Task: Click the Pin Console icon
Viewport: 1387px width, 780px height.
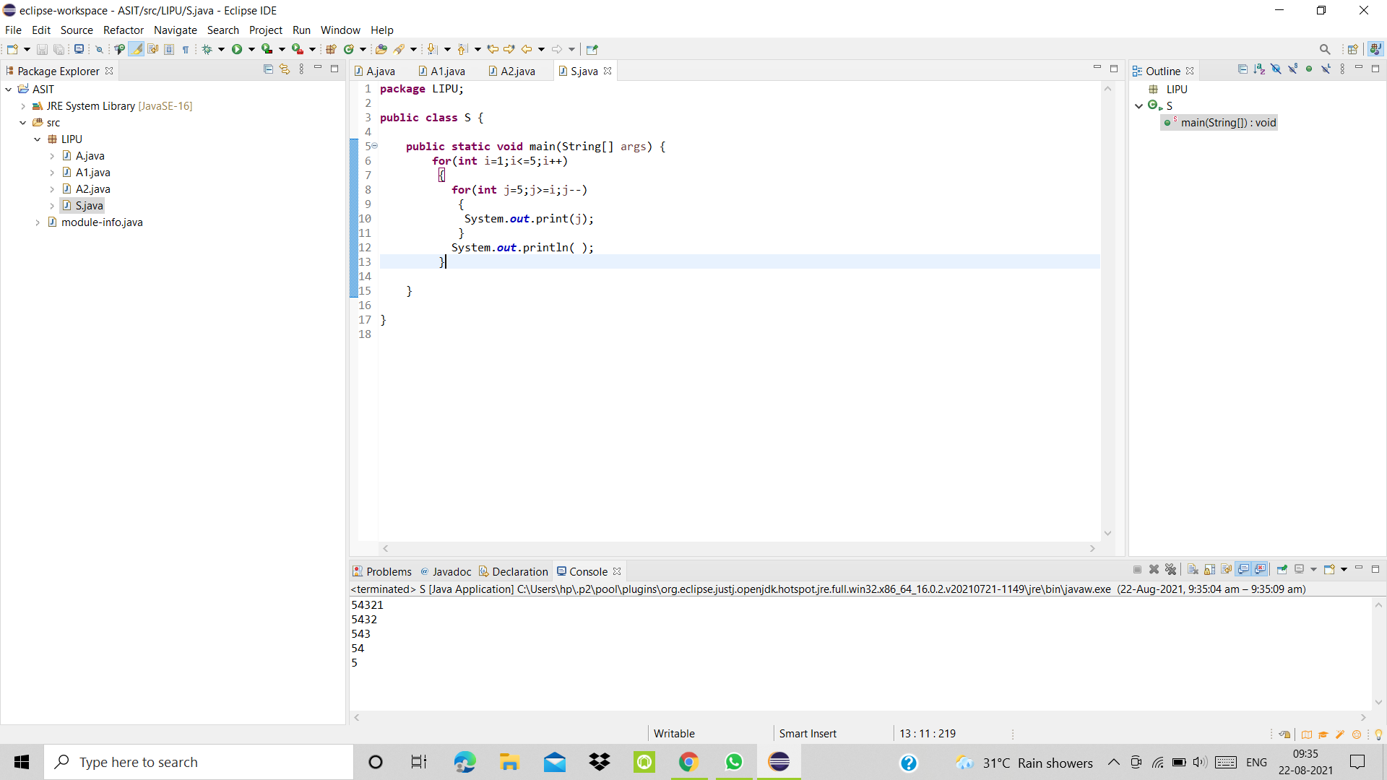Action: tap(1282, 569)
